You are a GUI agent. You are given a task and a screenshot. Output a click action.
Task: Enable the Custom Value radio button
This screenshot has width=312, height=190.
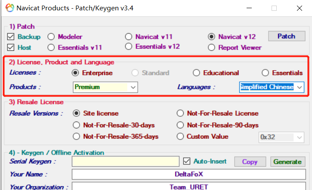180,137
